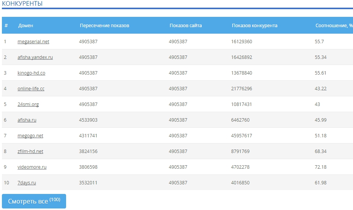Follow the zfilm-hd.net link
The height and width of the screenshot is (210, 353).
click(x=30, y=151)
